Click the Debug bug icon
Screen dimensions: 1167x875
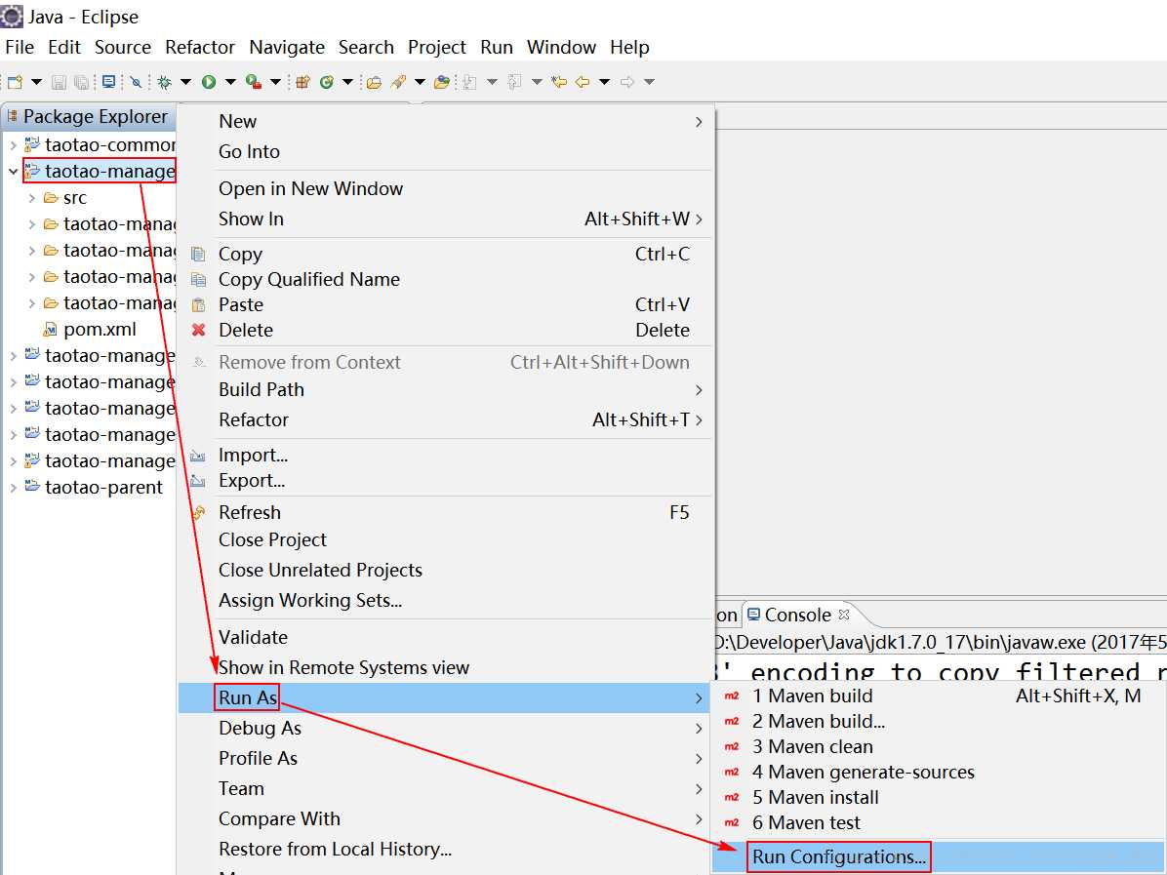click(x=165, y=82)
